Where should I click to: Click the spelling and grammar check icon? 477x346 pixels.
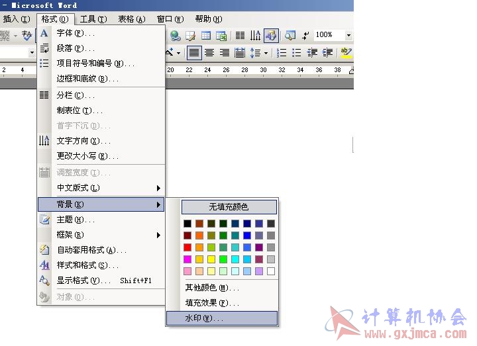[x=26, y=36]
